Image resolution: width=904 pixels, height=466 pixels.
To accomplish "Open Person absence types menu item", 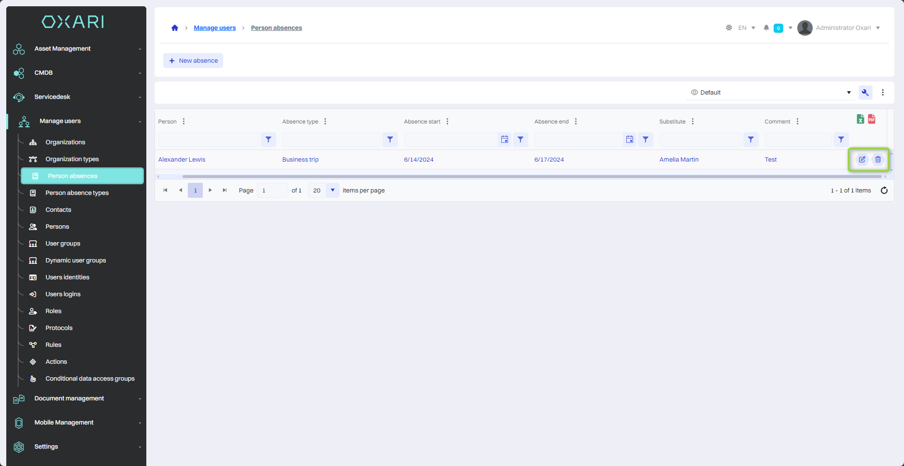I will 77,193.
